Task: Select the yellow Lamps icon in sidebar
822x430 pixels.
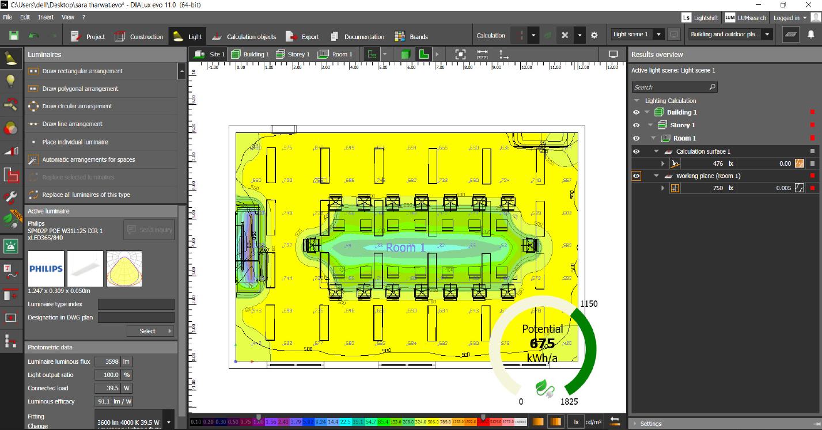Action: 11,81
